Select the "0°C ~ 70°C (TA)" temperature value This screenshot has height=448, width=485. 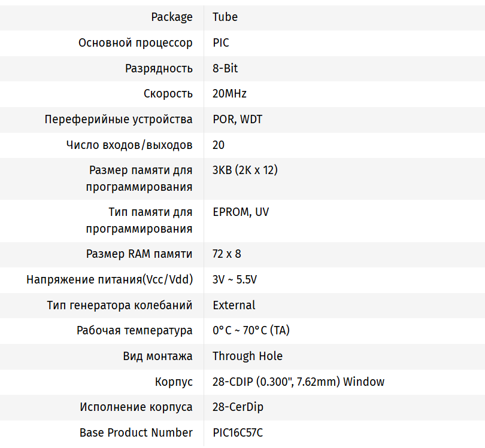click(x=251, y=331)
